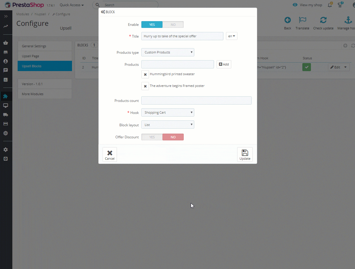Open the More Modules item

pyautogui.click(x=45, y=94)
